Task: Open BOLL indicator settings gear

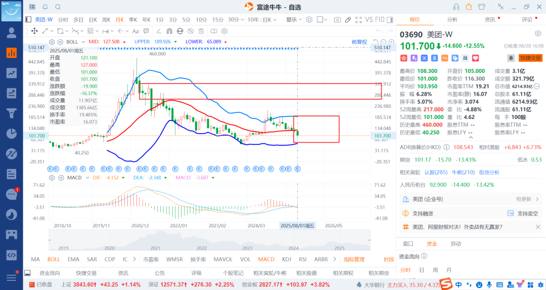Action: click(x=52, y=42)
